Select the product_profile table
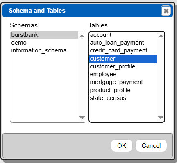The image size is (177, 163). 123,90
